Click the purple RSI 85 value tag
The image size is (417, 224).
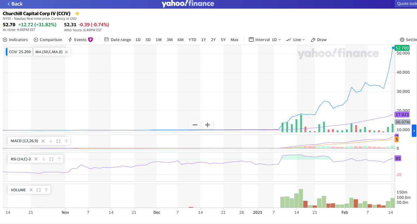pyautogui.click(x=398, y=158)
